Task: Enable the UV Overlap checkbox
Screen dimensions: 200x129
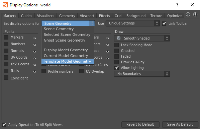Action: 81,71
